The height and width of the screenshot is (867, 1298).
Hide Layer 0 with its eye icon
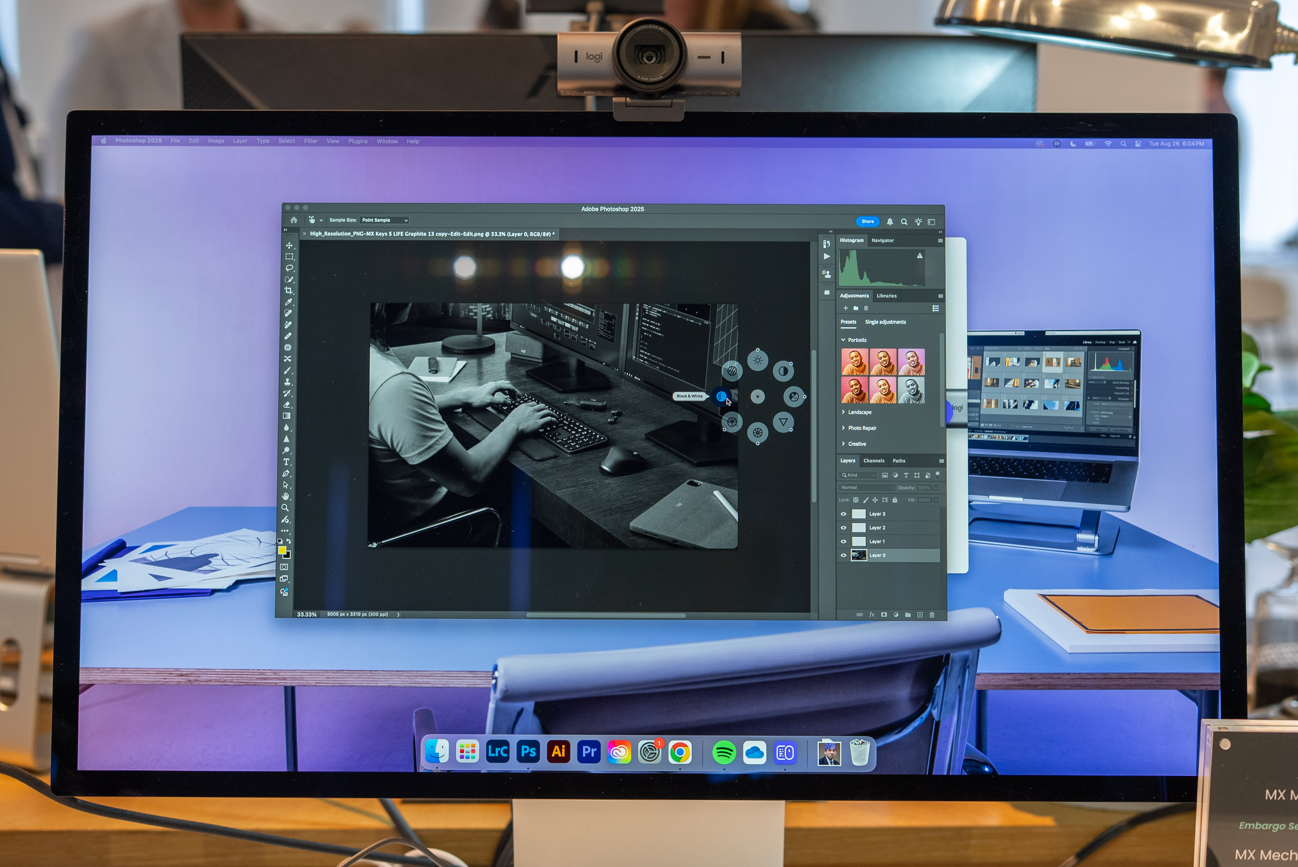coord(843,555)
